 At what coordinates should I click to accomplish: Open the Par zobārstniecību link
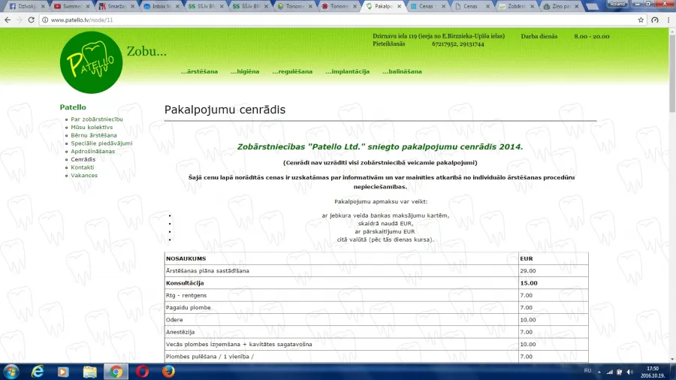point(97,119)
